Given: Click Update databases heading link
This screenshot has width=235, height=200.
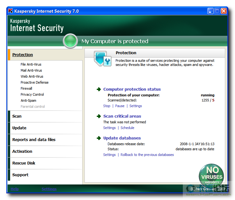Looking at the screenshot, I should [x=122, y=138].
